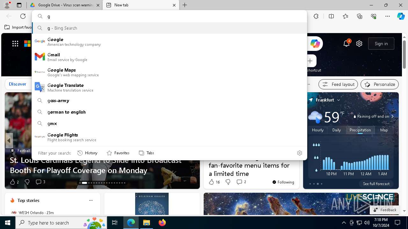
Task: Open the Windows Start menu
Action: tap(8, 223)
